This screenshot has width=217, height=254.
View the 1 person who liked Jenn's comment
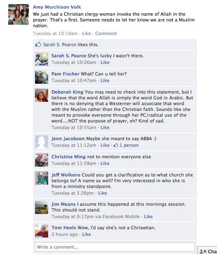[129, 145]
